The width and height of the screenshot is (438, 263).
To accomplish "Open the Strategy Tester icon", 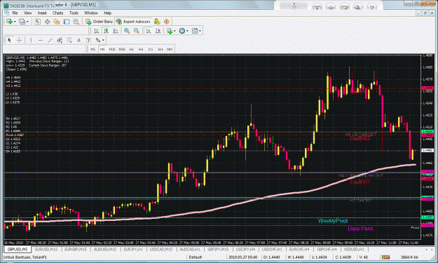I will (x=76, y=22).
